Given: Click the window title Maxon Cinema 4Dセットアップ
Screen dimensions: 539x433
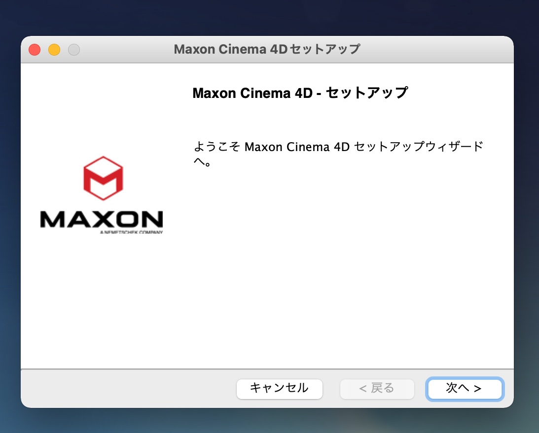Looking at the screenshot, I should pyautogui.click(x=267, y=49).
